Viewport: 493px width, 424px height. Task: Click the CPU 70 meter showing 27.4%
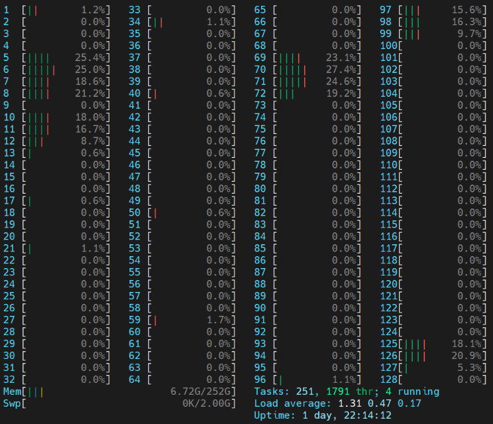pyautogui.click(x=318, y=70)
